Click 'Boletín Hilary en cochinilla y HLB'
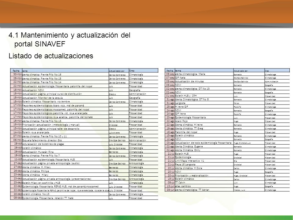Screen dimensions: 293x220 (41, 183)
